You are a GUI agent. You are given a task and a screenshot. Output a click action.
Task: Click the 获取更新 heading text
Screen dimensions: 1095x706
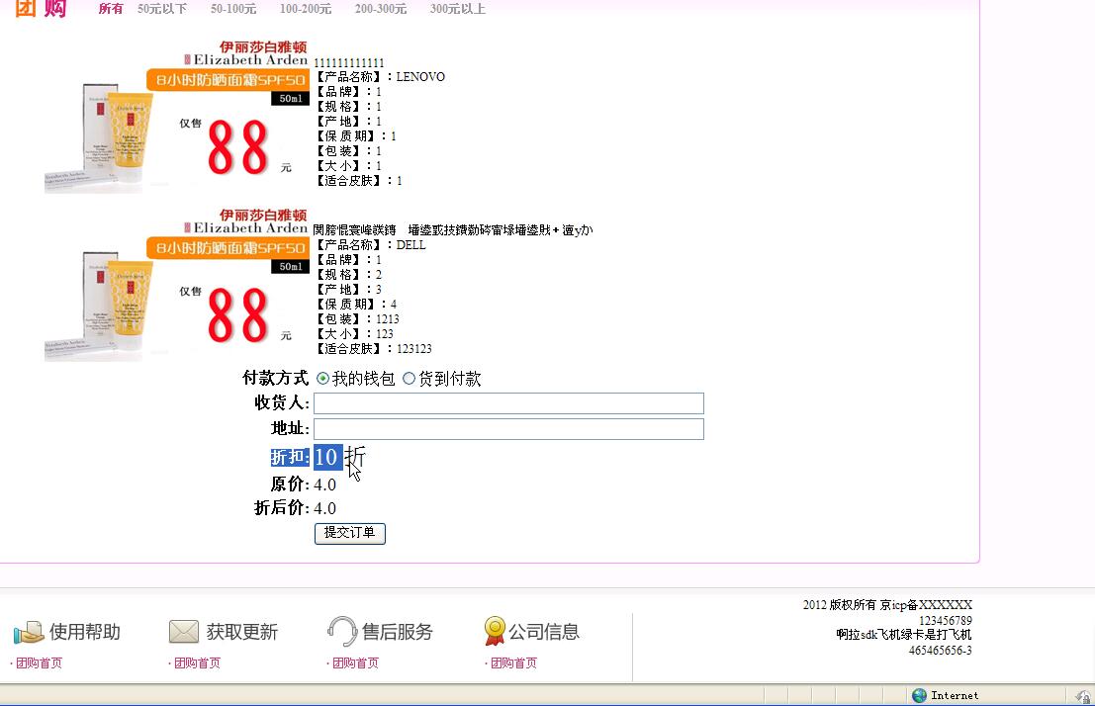[242, 632]
